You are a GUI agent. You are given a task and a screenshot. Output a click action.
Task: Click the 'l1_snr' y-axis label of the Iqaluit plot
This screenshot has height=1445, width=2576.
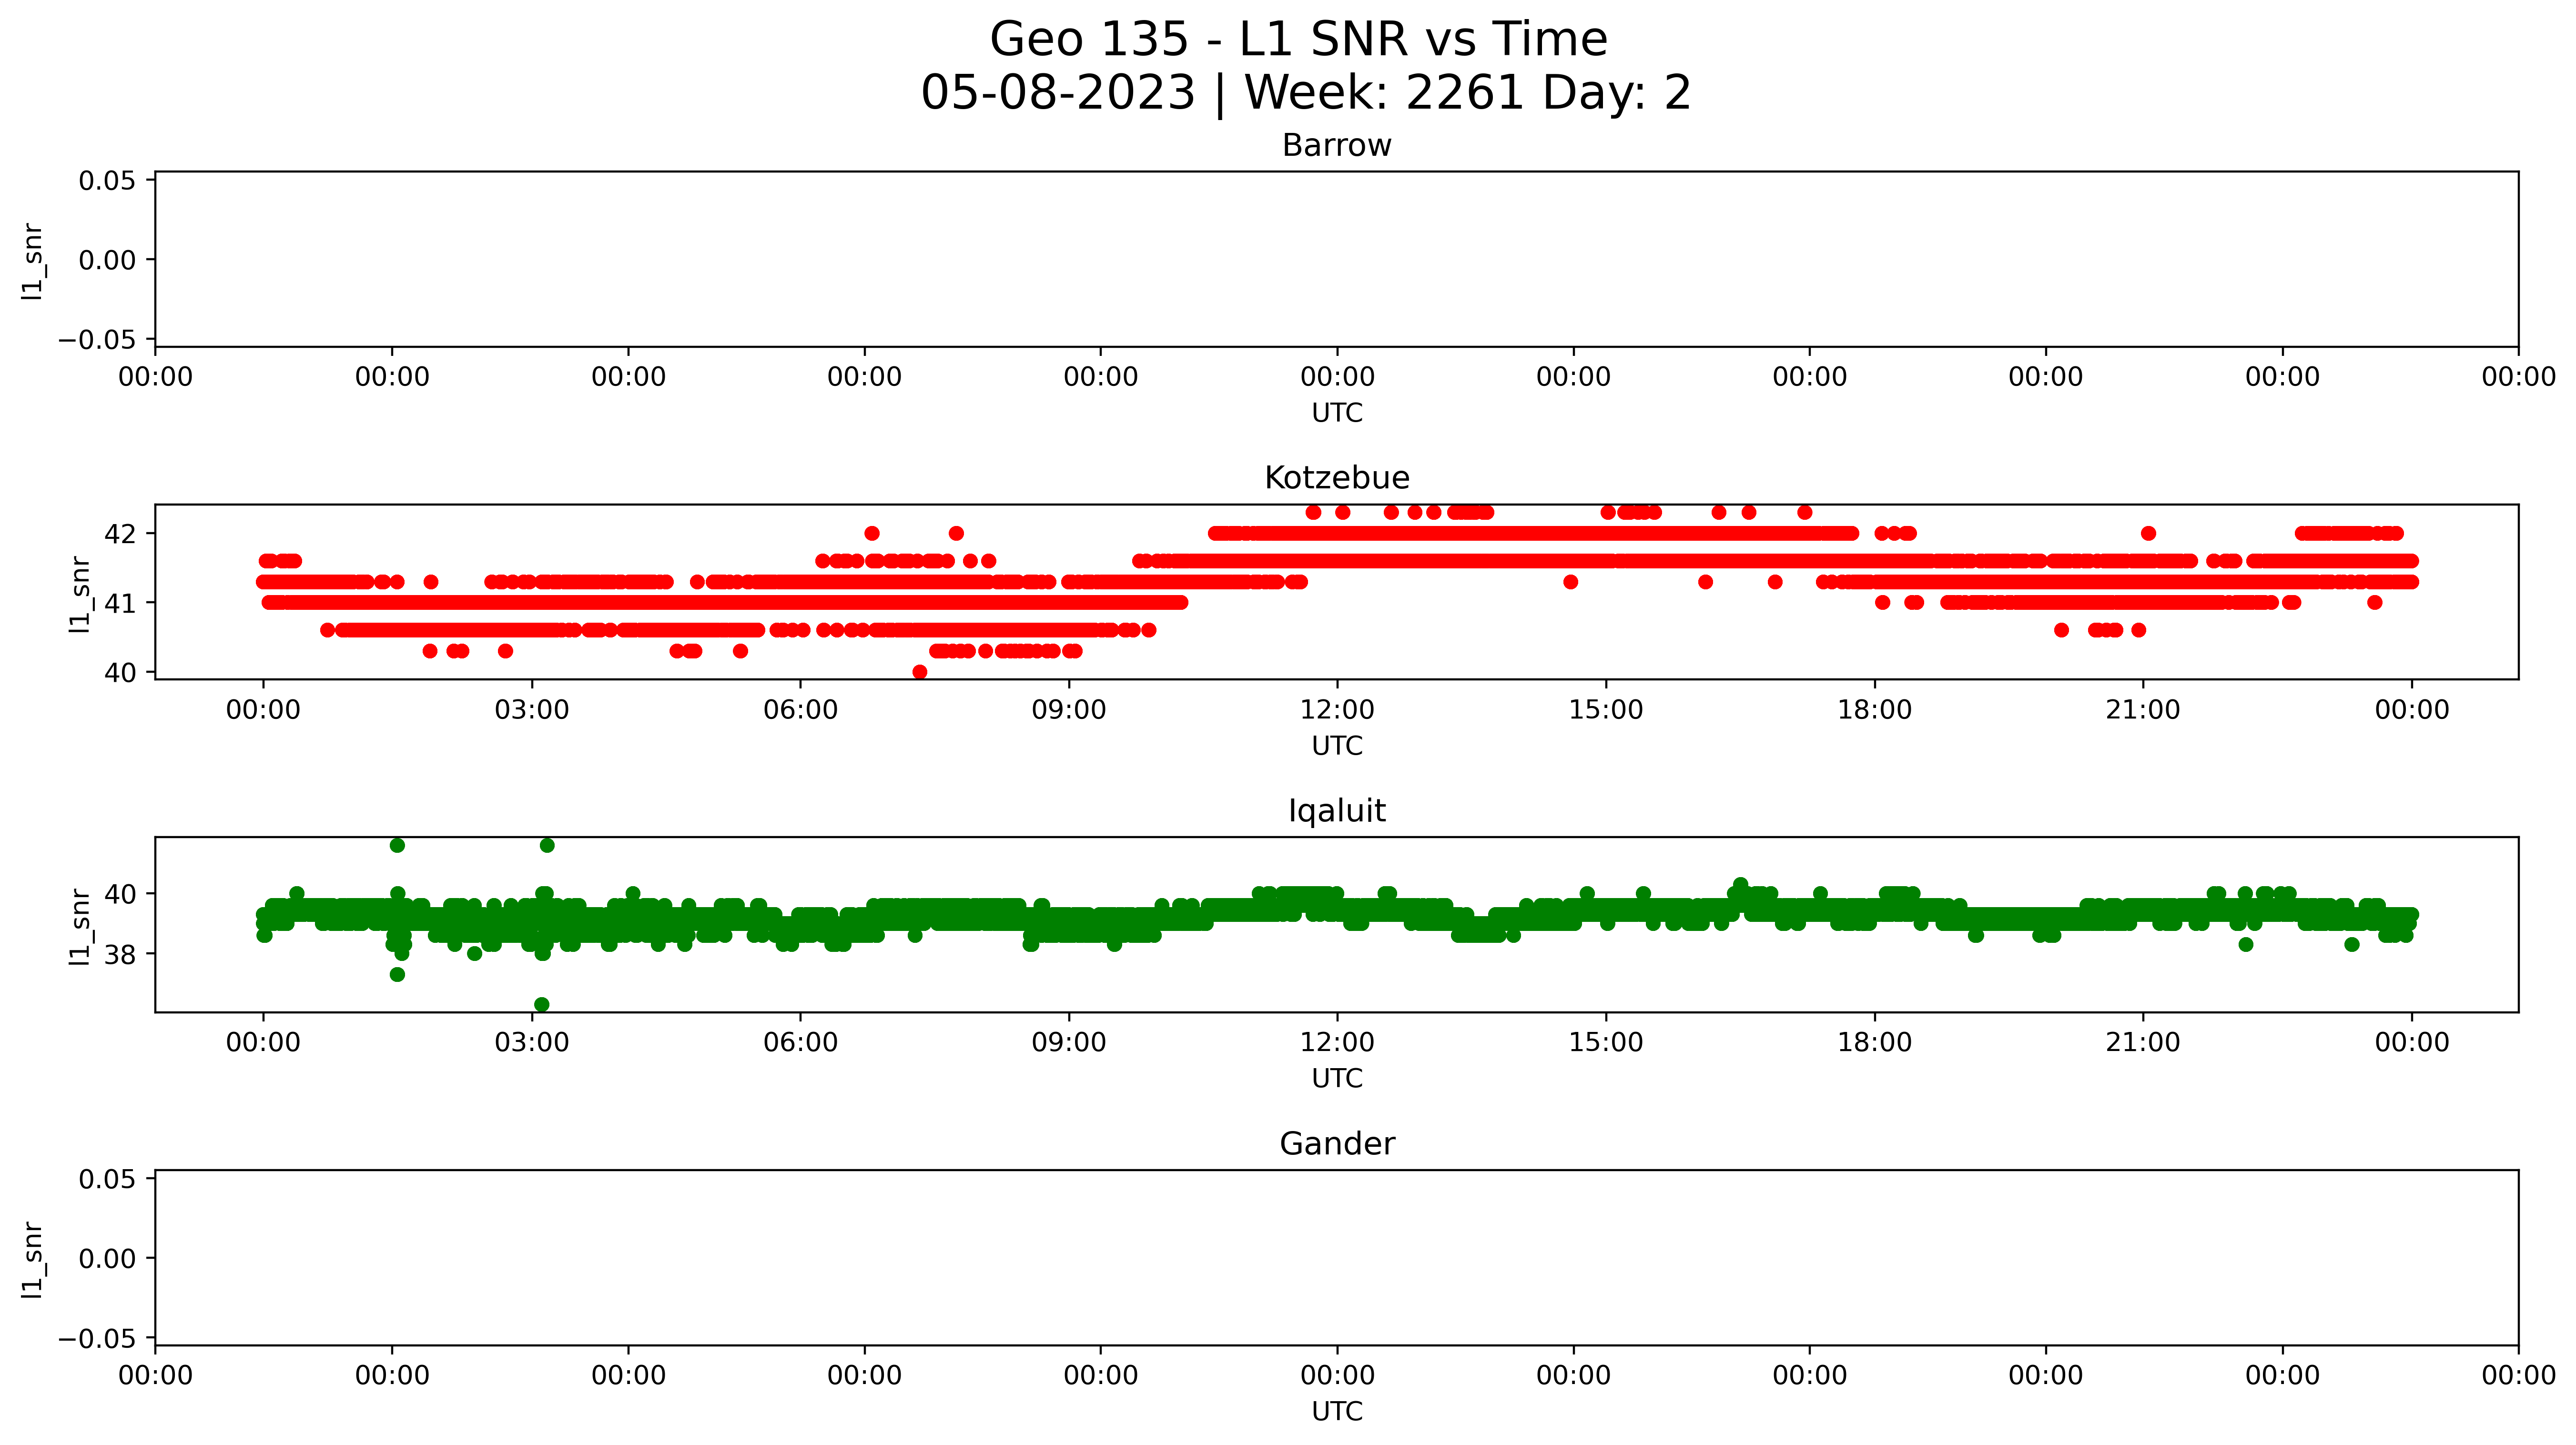tap(79, 927)
